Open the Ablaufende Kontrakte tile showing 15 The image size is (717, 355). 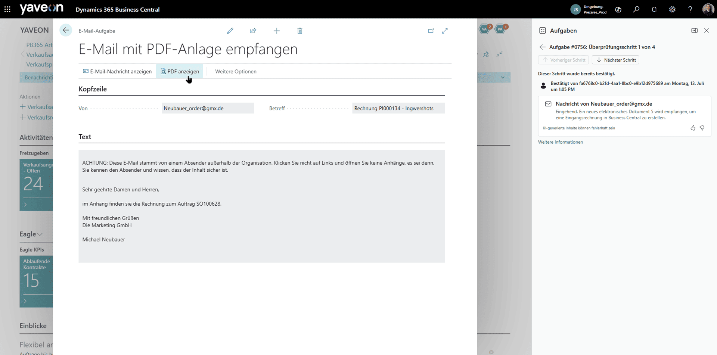(36, 281)
